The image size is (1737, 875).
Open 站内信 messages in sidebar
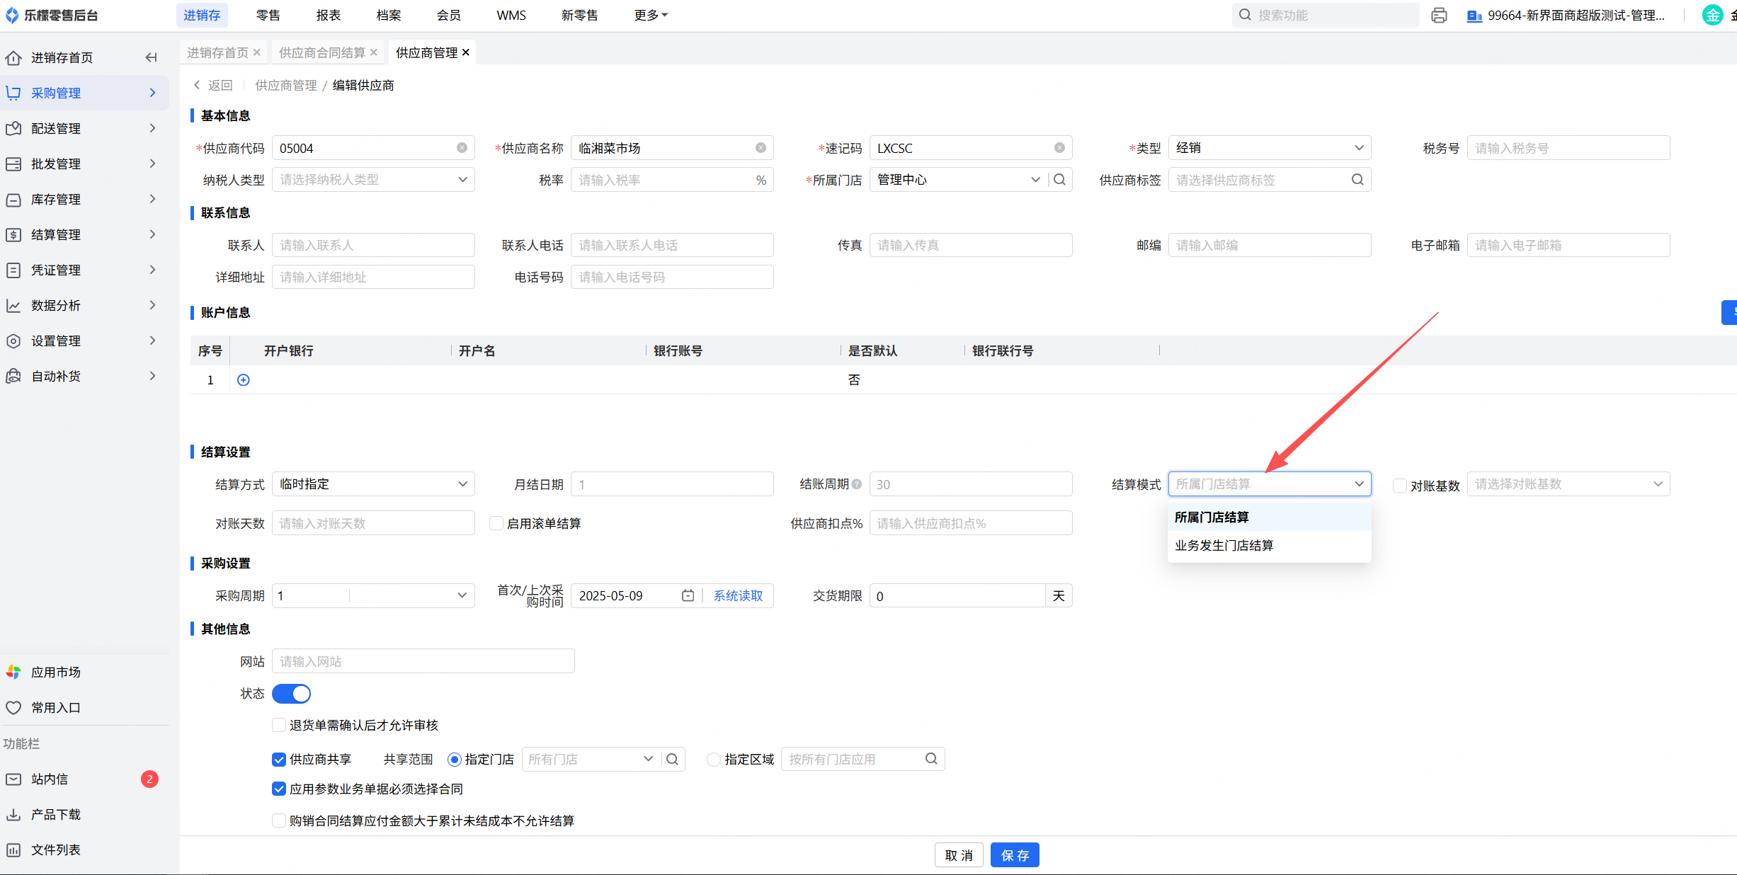[x=50, y=779]
